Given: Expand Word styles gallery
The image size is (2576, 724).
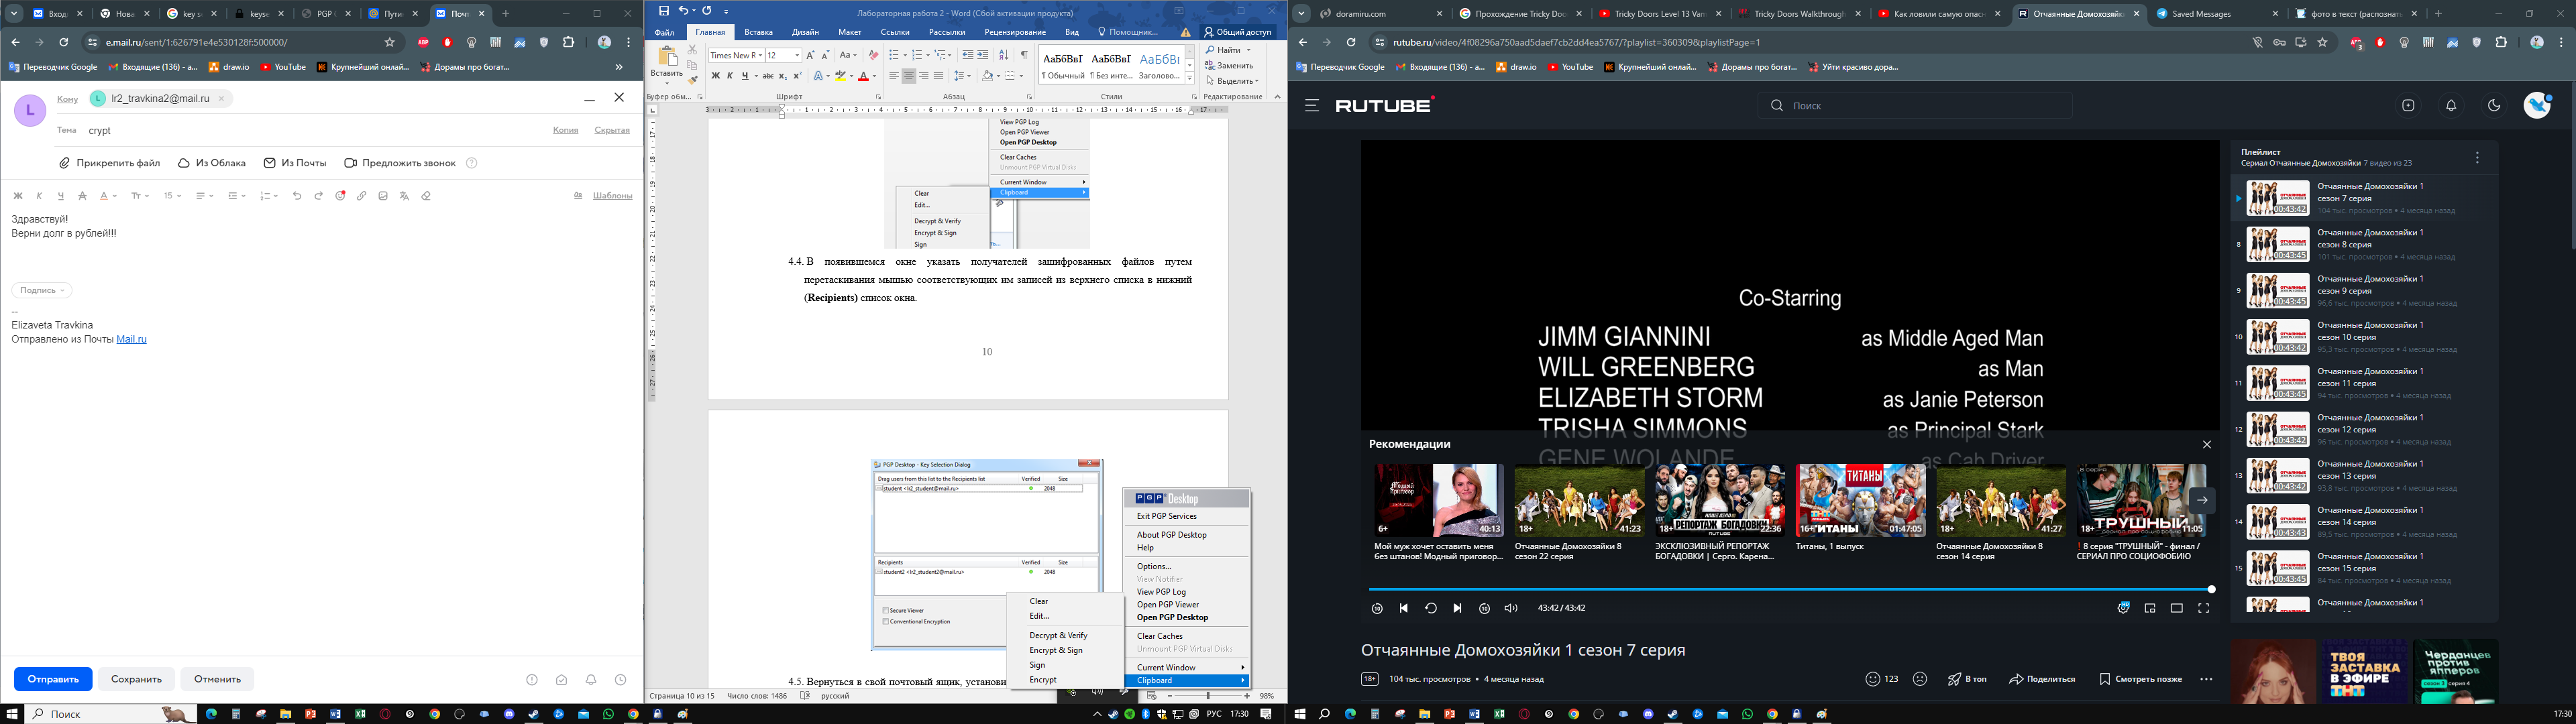Looking at the screenshot, I should (1190, 78).
